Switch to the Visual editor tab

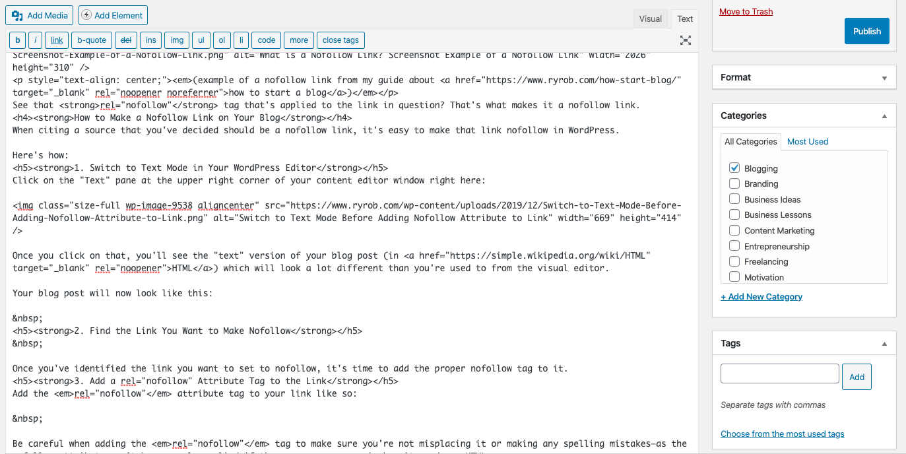(651, 18)
